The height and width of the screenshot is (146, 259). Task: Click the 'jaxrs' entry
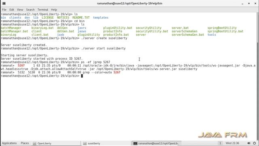[82, 28]
